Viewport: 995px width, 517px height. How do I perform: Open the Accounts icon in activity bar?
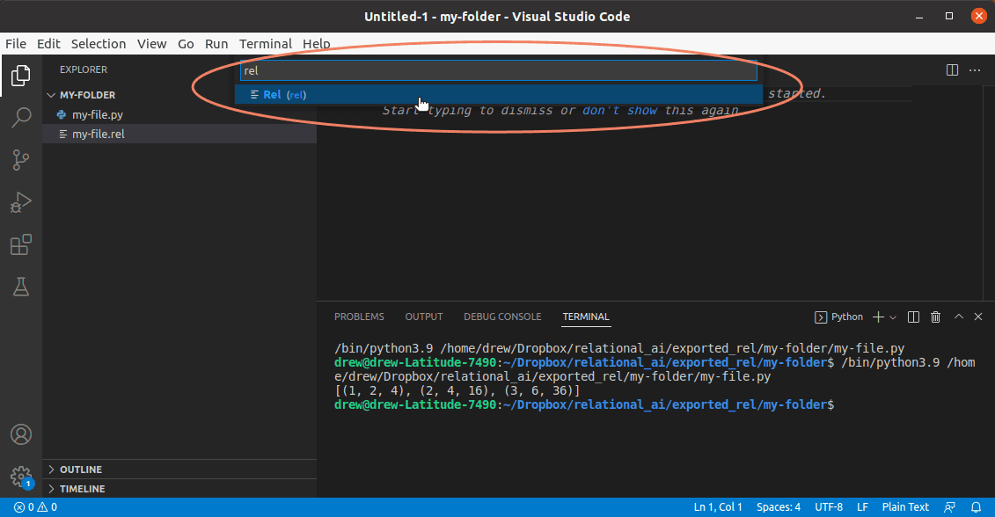point(20,434)
